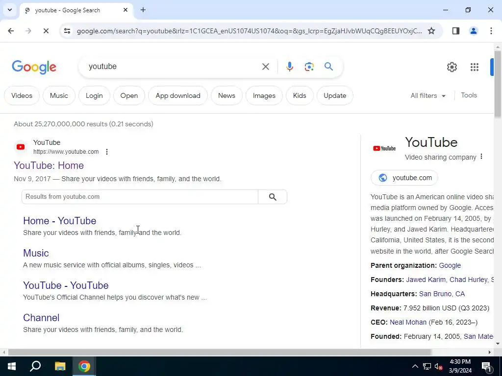Open knowledge panel more options dots

click(x=481, y=157)
